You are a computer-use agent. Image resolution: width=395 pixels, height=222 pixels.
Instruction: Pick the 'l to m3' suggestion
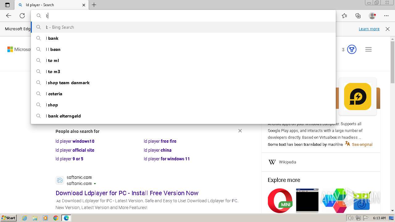click(183, 72)
